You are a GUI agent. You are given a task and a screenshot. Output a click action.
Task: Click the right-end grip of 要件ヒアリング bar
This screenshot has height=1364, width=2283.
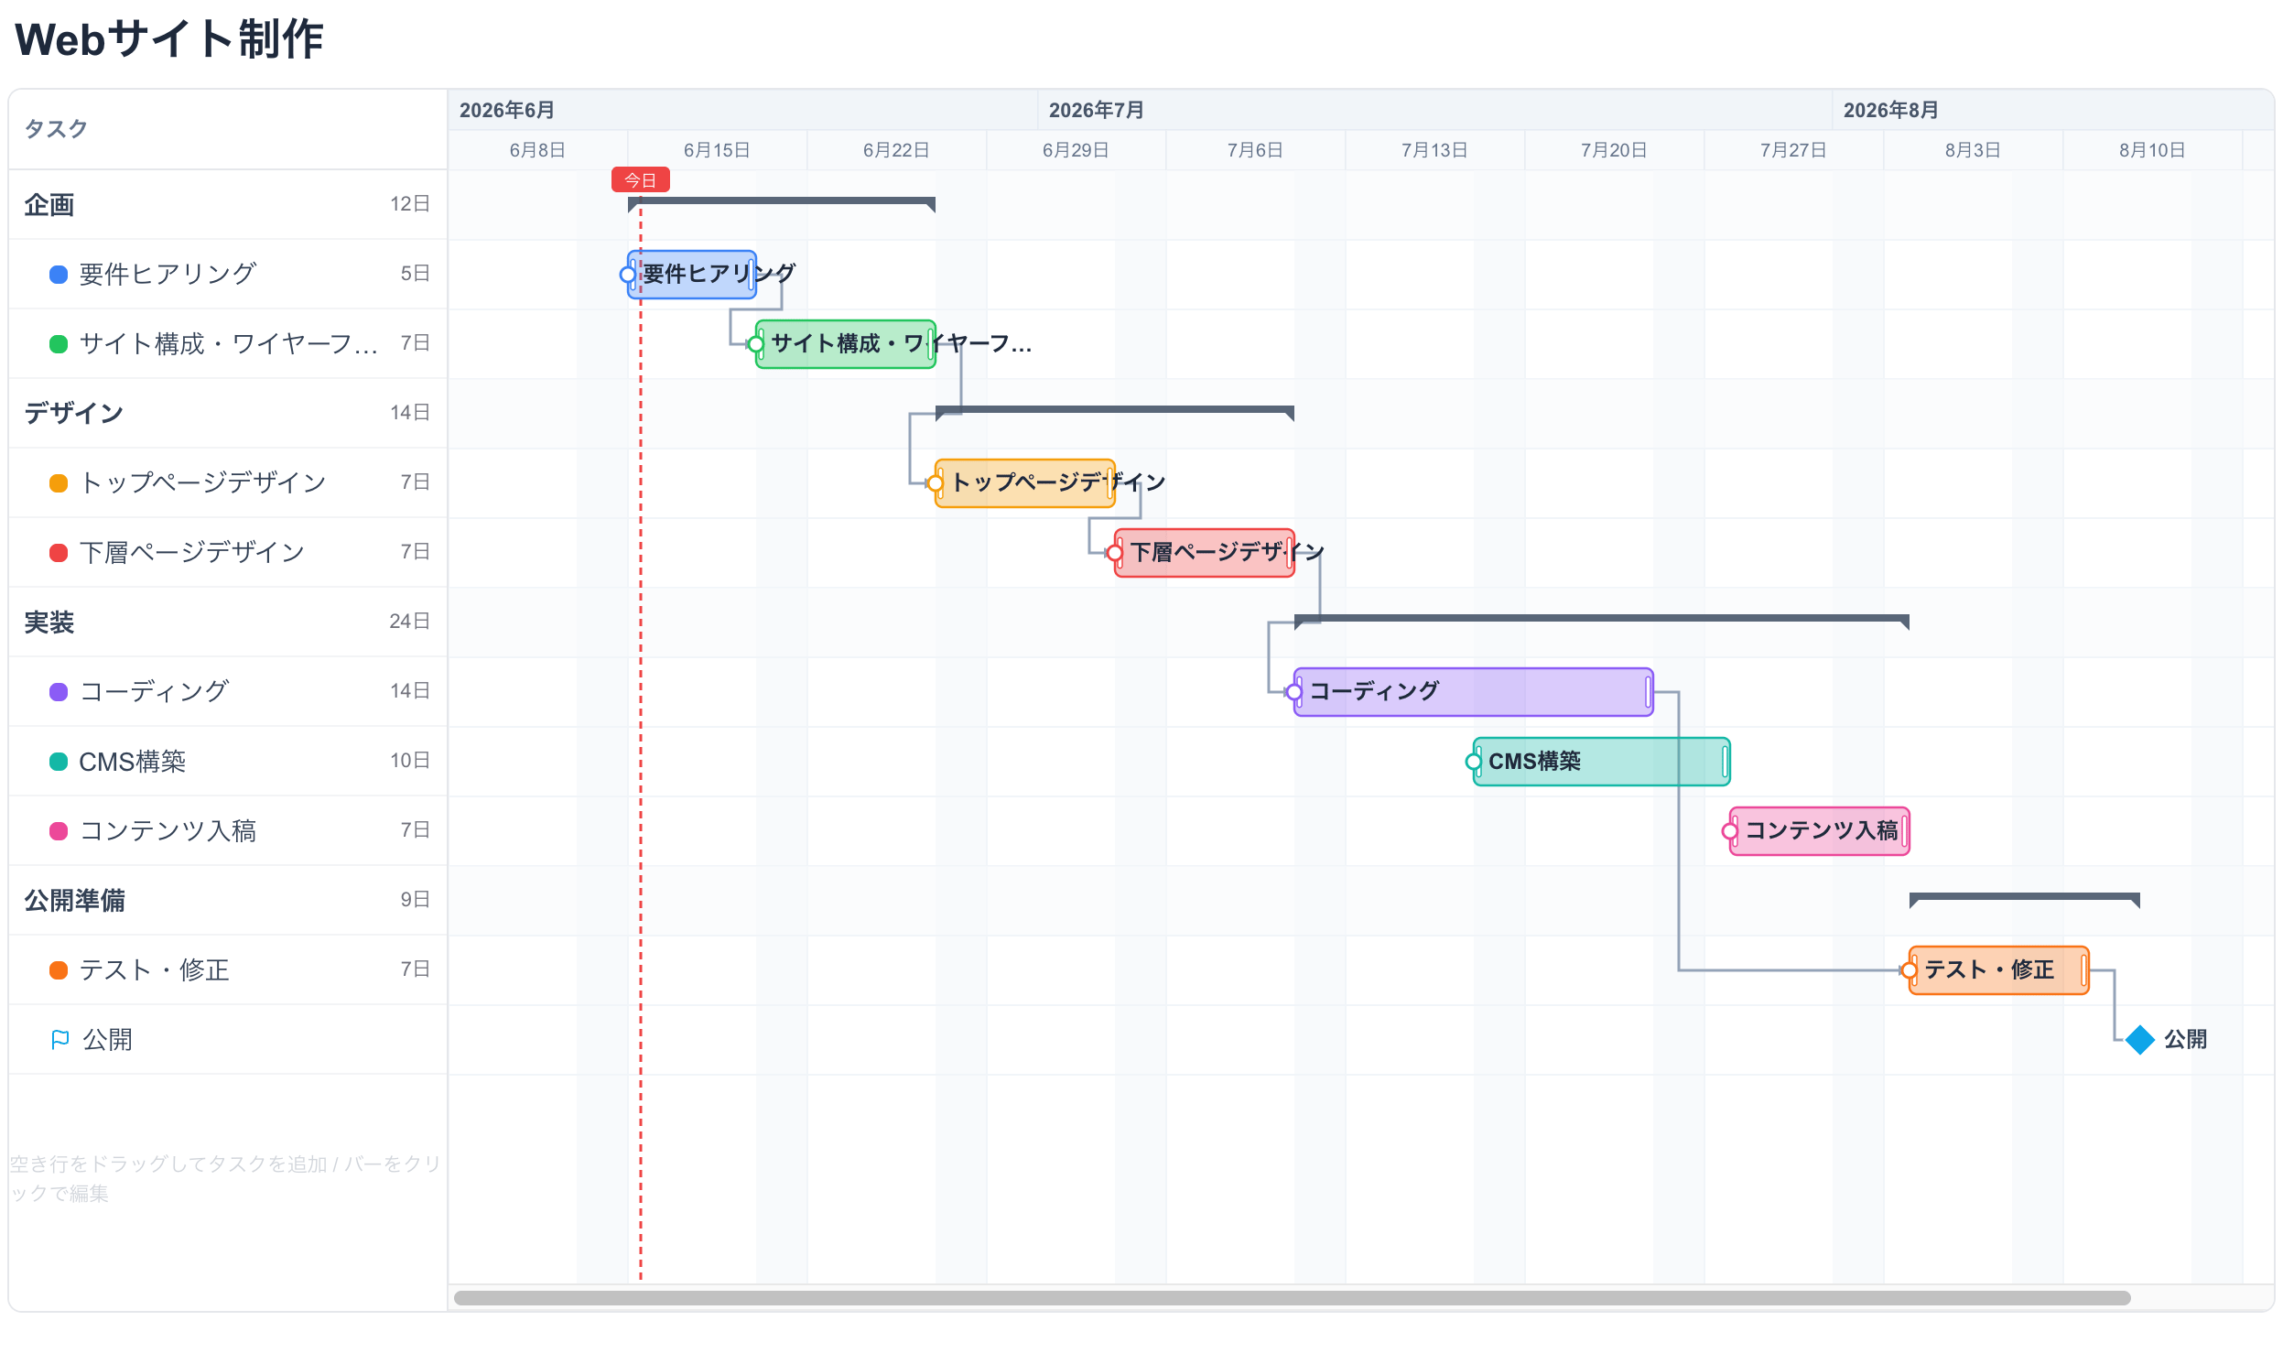click(x=751, y=274)
